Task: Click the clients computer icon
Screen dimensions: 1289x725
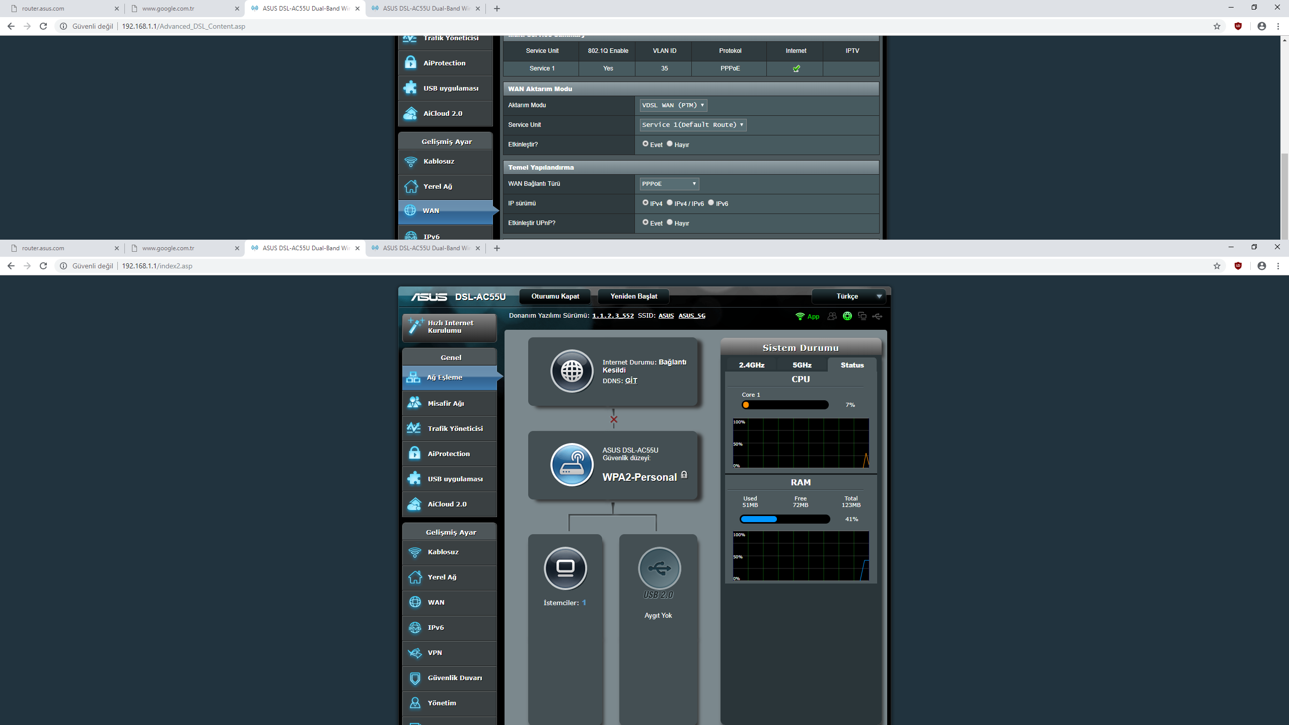Action: [565, 568]
